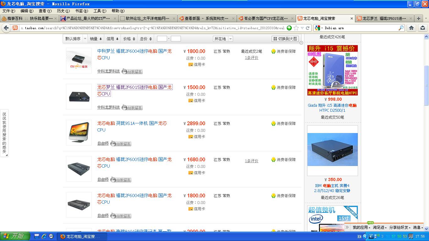Open the Help menu
Screen dimensions: 429x241
118,11
